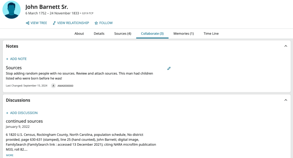293x158 pixels.
Task: Open the continued sources discussion title
Action: [24, 121]
